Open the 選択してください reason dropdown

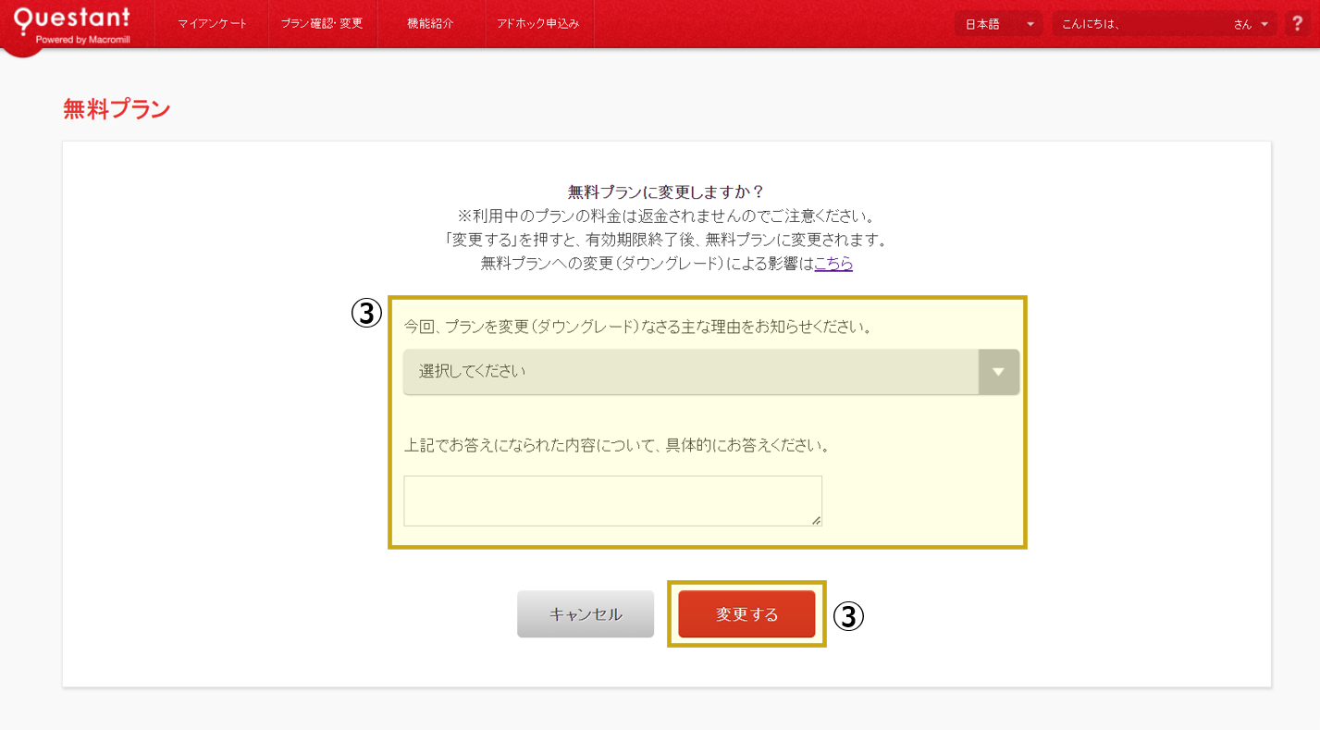click(x=711, y=372)
